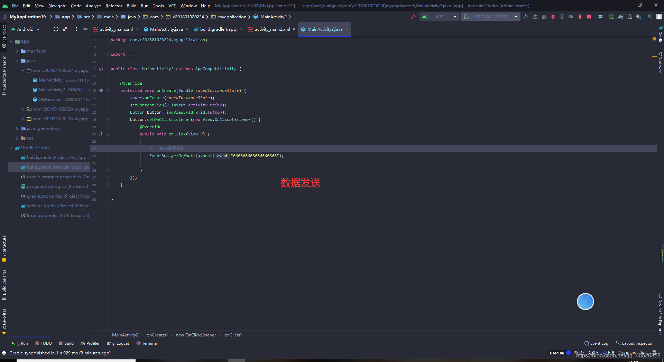Click the Make Project hammer icon
The height and width of the screenshot is (362, 664).
413,17
